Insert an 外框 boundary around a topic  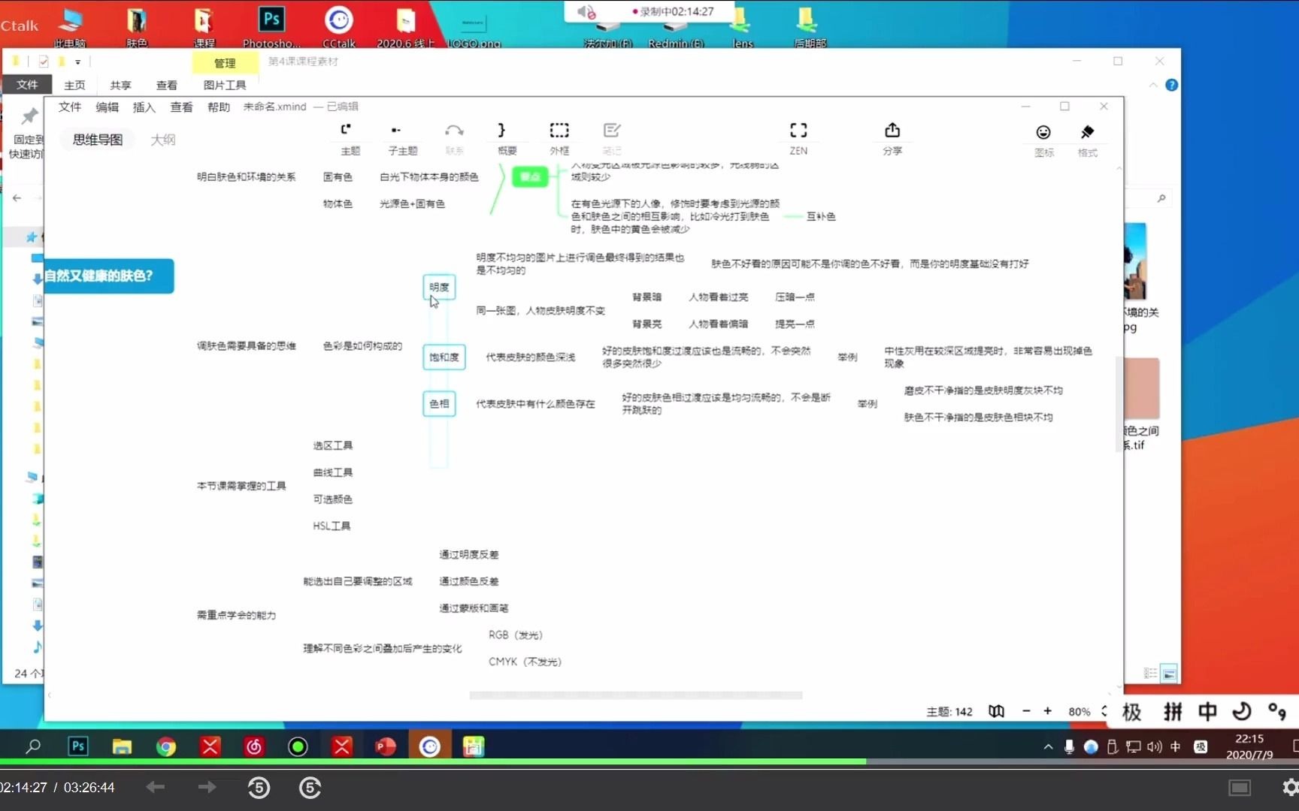pos(559,139)
